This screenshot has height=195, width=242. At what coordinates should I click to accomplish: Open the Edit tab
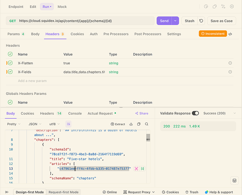pos(33,7)
